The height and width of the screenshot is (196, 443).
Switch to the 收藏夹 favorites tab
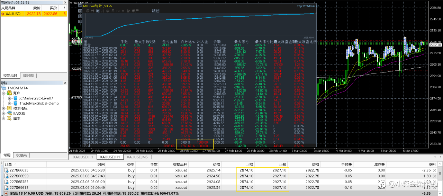click(21, 155)
